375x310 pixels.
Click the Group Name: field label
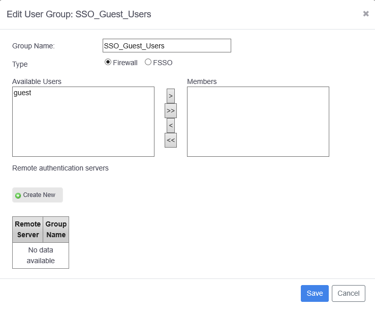pyautogui.click(x=34, y=46)
